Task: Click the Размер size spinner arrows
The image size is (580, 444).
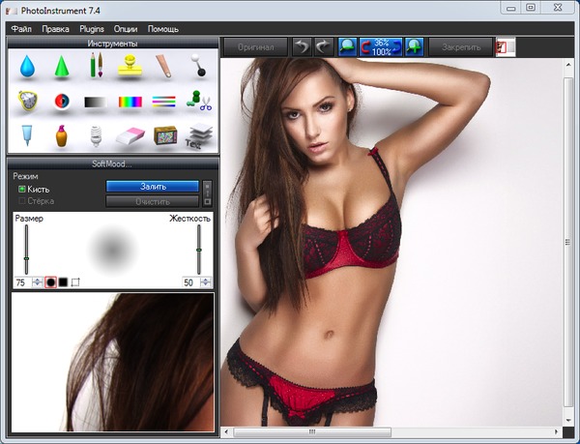Action: click(x=38, y=281)
